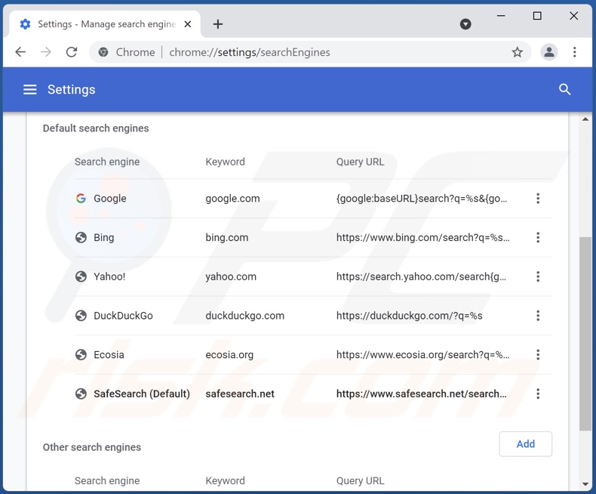596x494 pixels.
Task: Select the Google query URL text
Action: 422,199
